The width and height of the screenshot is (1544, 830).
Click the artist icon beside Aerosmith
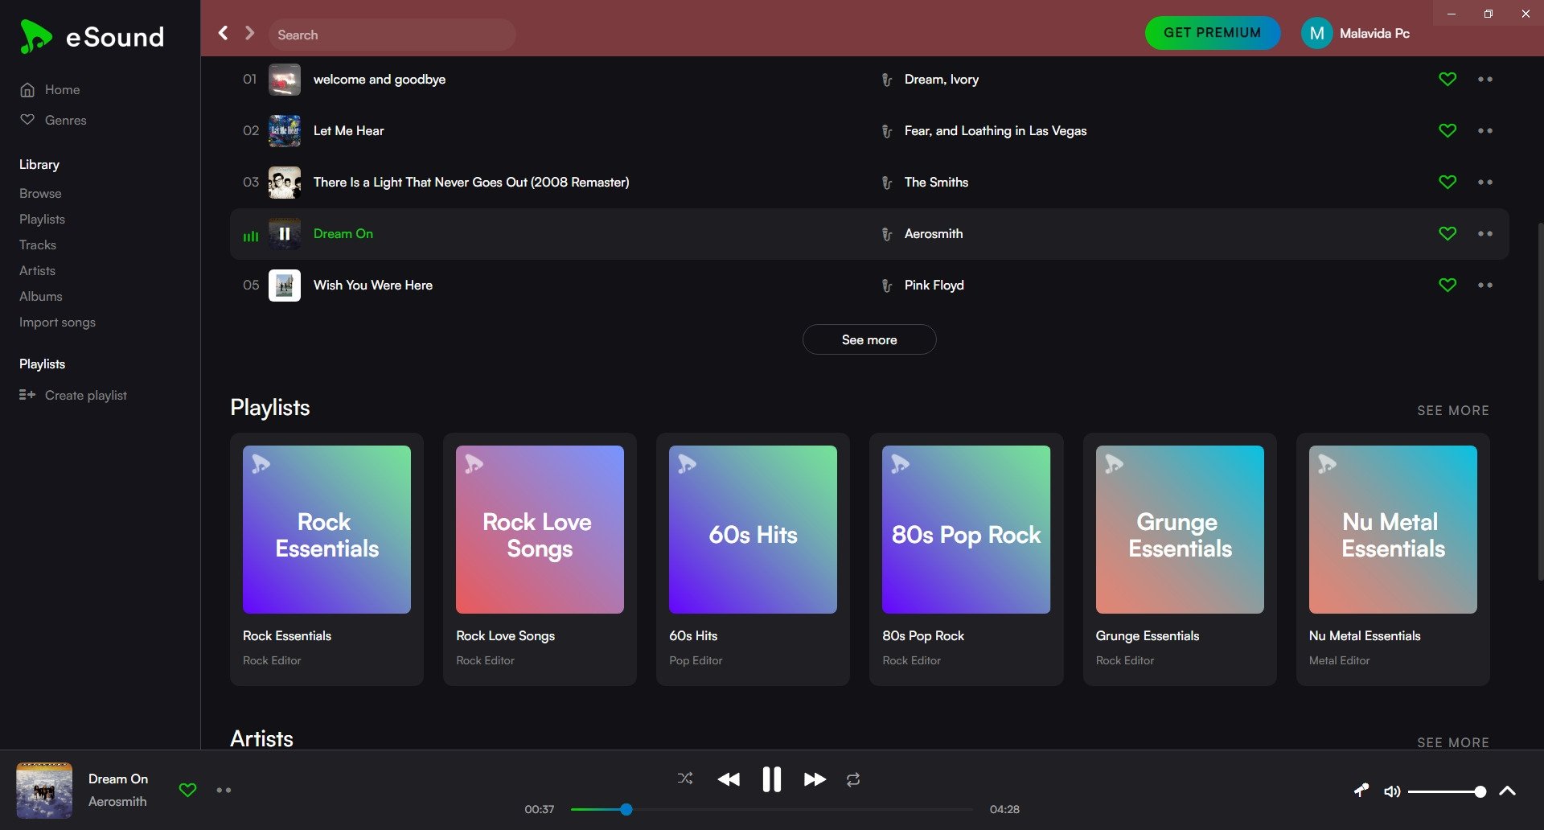(886, 234)
